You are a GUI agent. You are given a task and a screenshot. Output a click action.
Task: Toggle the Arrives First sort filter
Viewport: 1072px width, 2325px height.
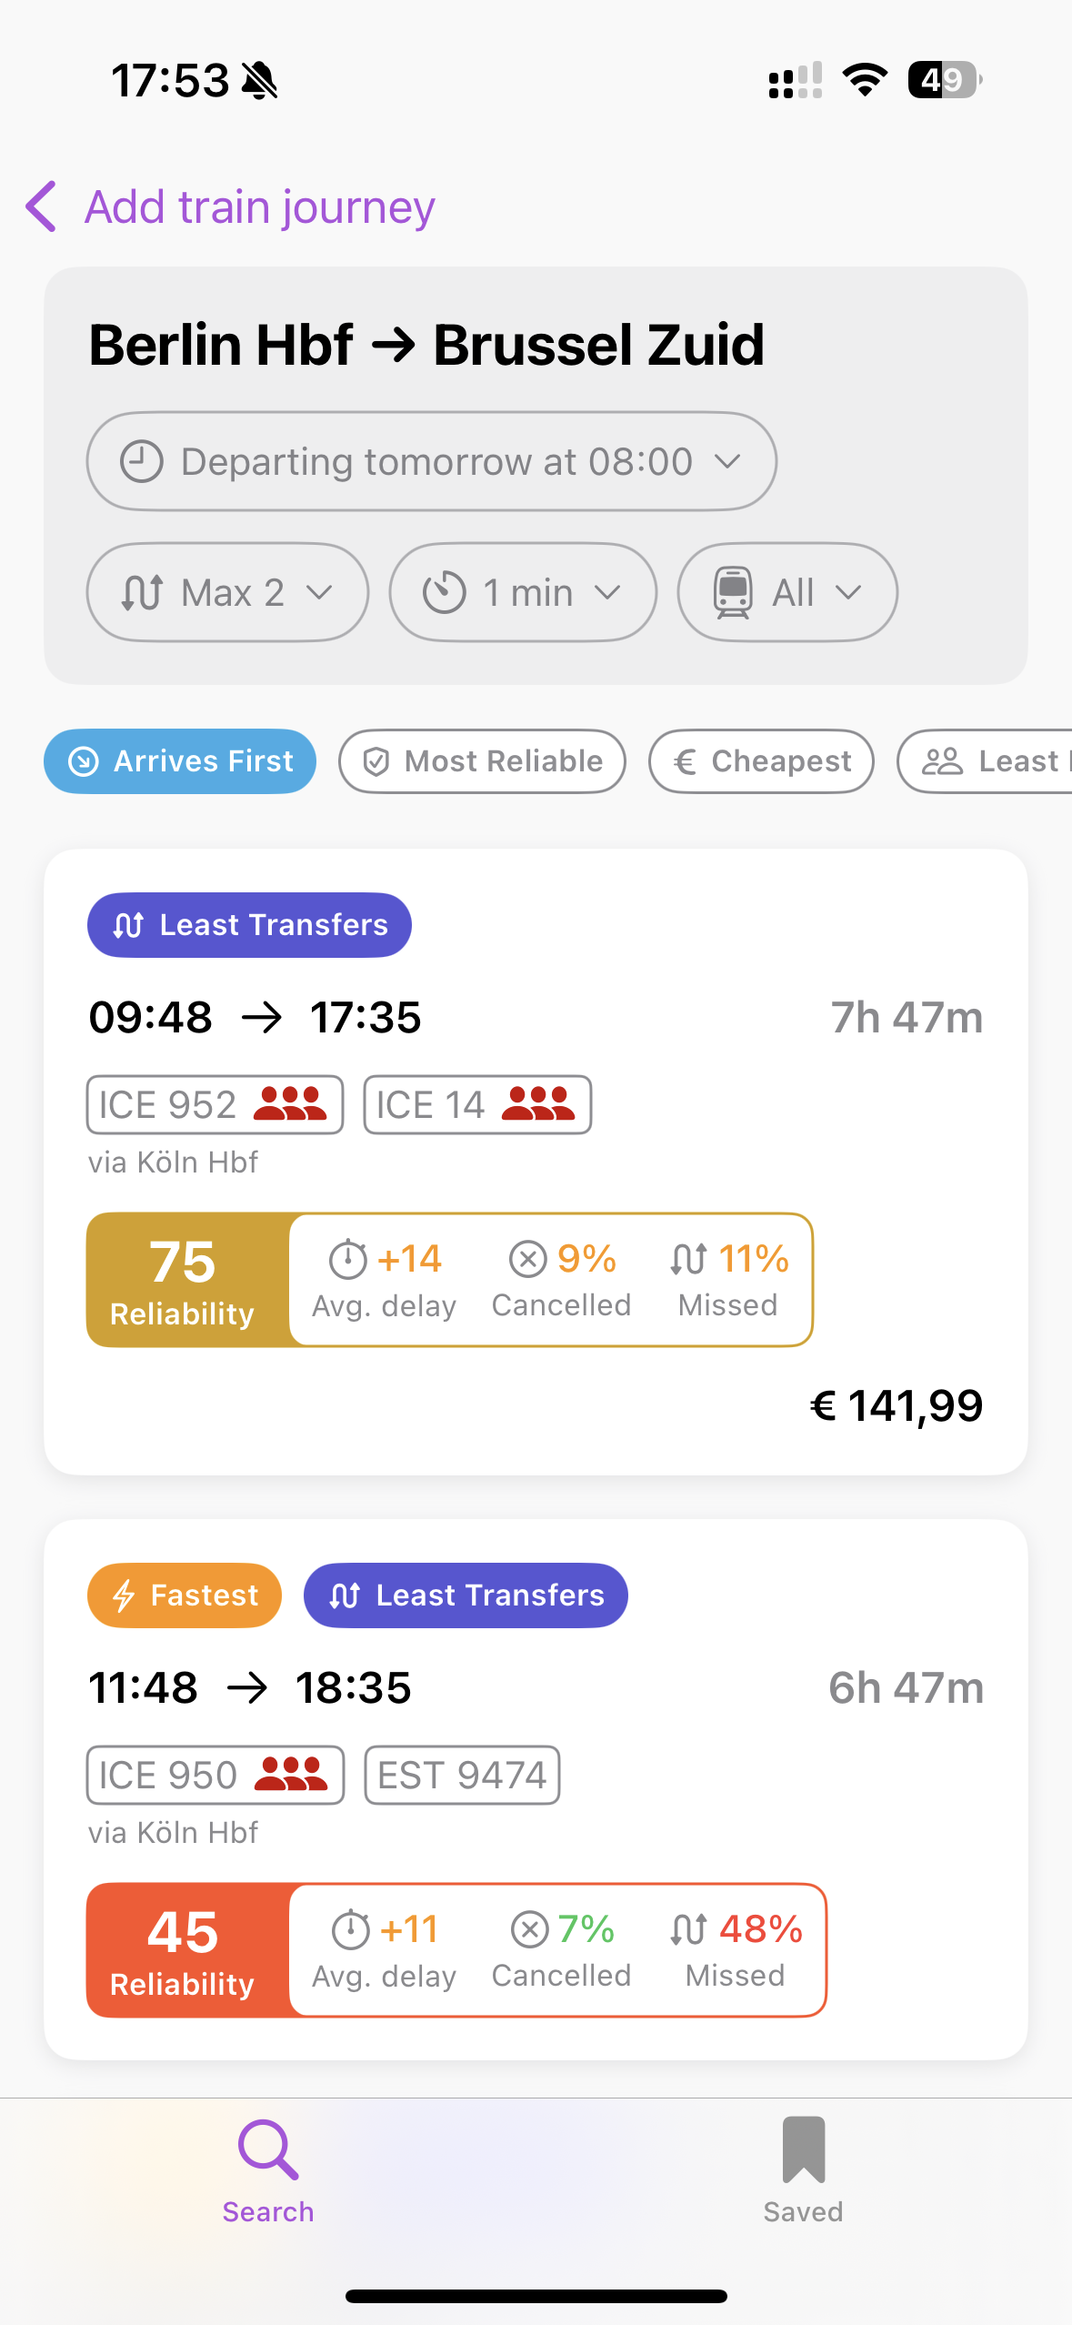tap(180, 761)
